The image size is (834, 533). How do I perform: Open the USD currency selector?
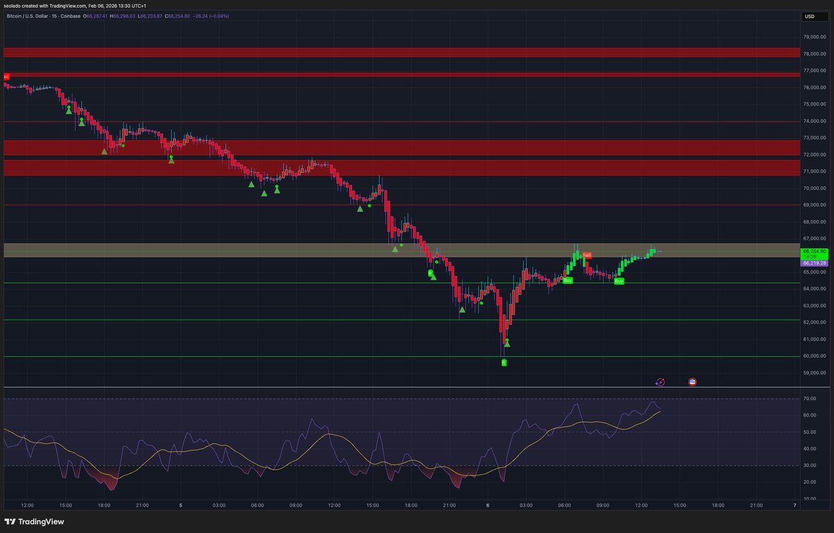815,17
